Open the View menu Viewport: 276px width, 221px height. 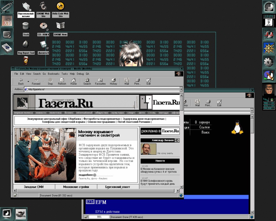28,74
